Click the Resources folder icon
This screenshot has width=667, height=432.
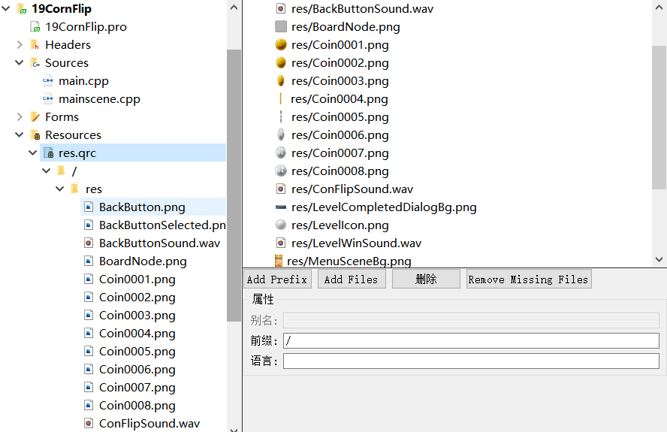coord(35,135)
